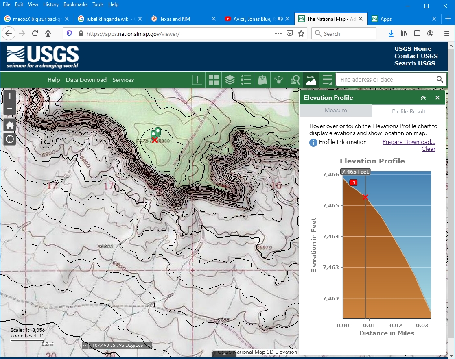Click the Add Data map icon
The image size is (455, 359).
(262, 80)
